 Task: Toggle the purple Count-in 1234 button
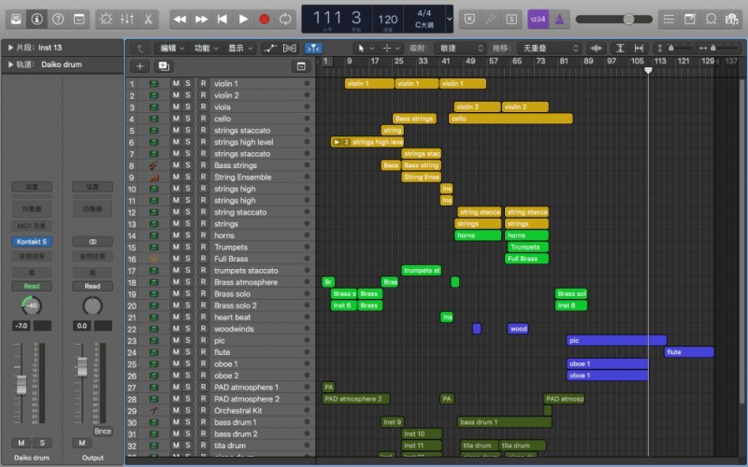539,19
